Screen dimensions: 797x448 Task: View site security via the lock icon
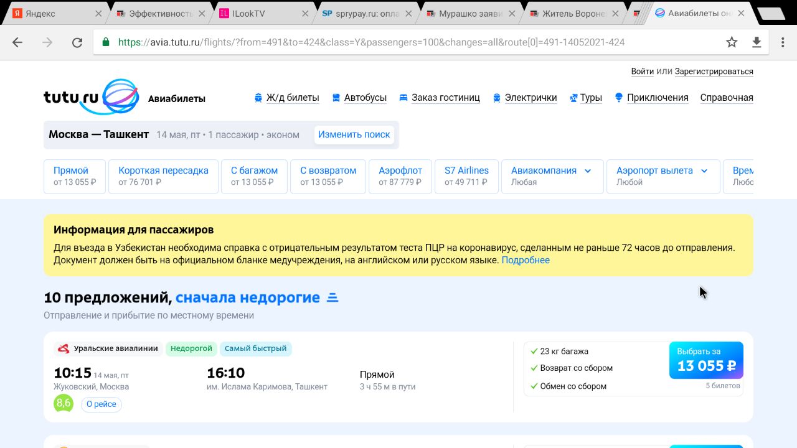coord(106,42)
